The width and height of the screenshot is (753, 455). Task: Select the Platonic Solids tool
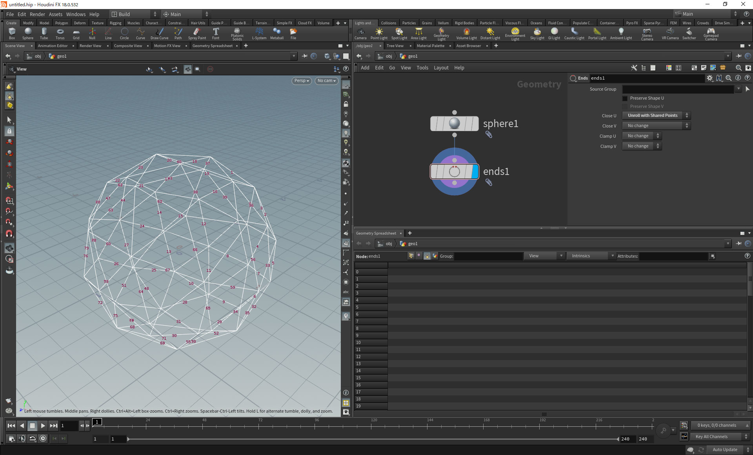(x=237, y=34)
